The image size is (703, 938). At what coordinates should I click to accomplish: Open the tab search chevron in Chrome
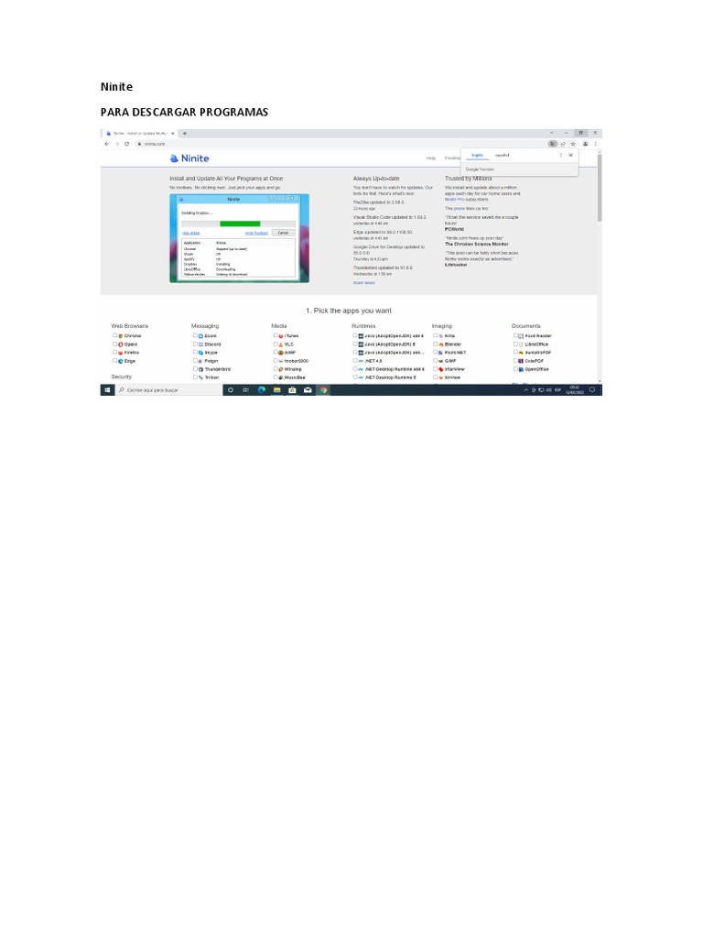tap(551, 133)
